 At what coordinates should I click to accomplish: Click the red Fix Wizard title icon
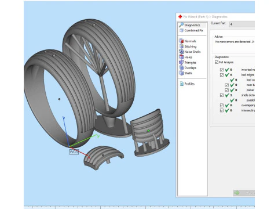(180, 17)
